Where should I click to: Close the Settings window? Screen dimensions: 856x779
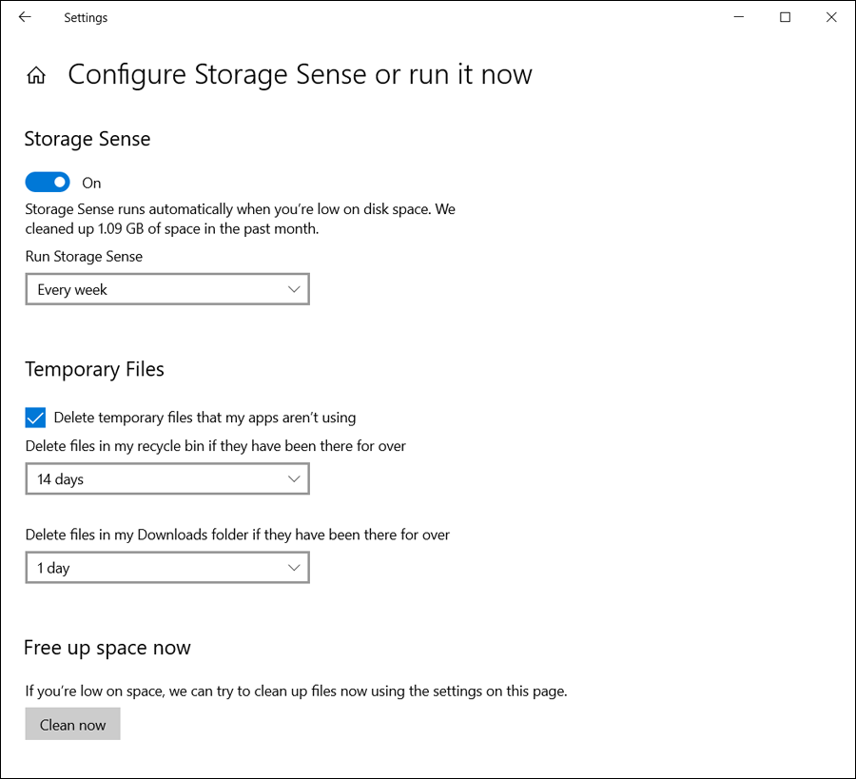coord(831,17)
